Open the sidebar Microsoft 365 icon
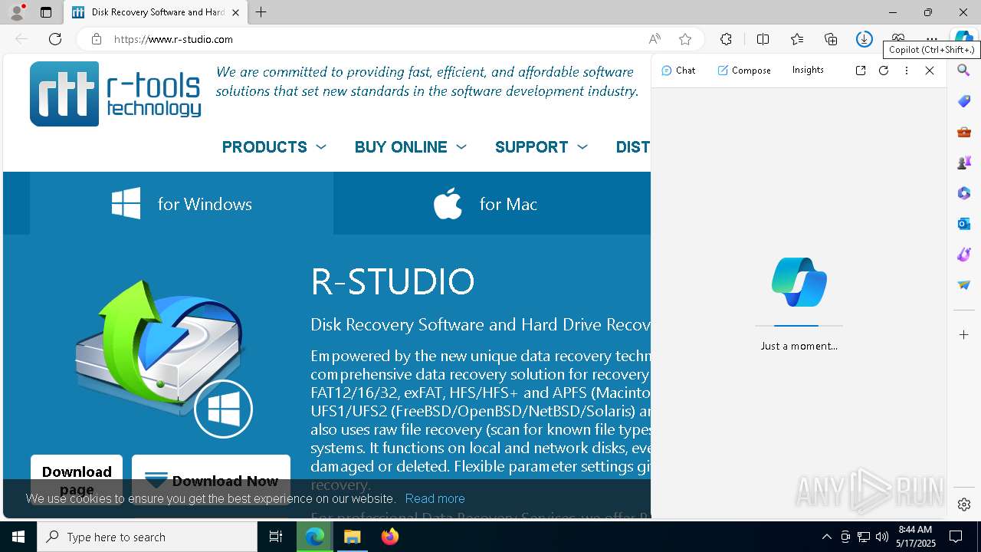 pos(964,193)
